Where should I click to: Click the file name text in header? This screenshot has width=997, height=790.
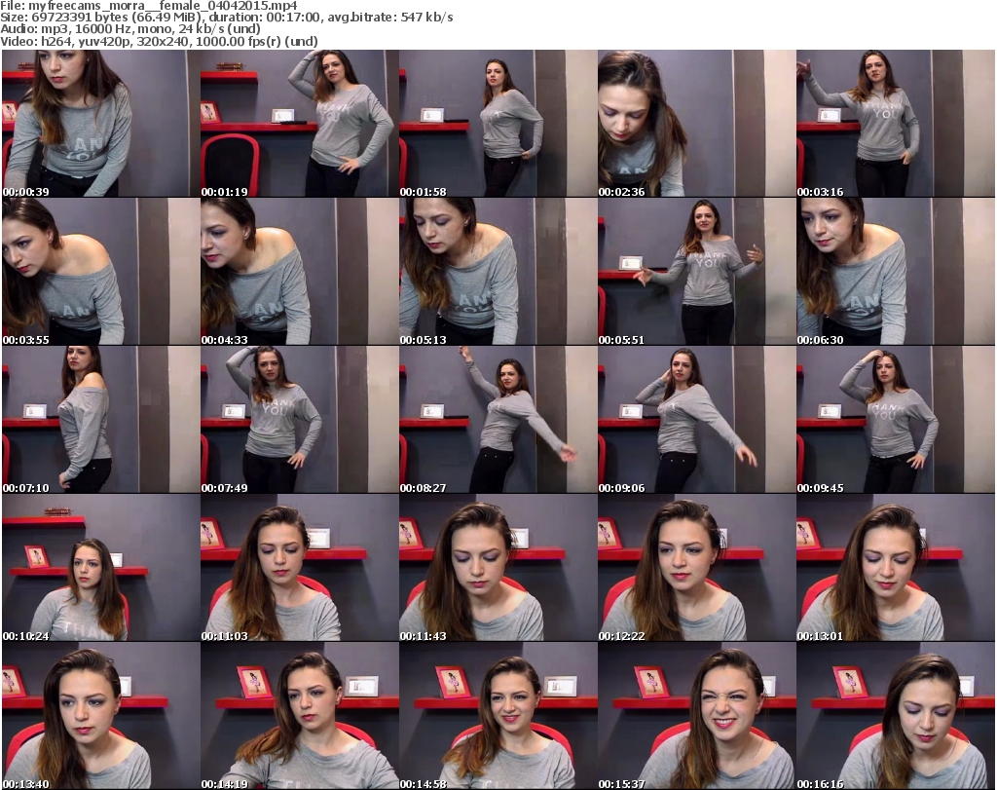coord(148,6)
